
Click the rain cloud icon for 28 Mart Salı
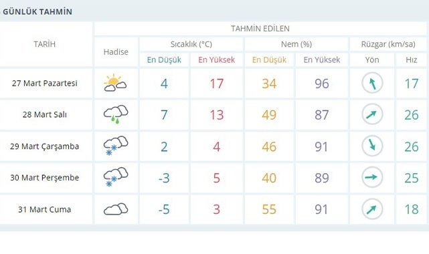point(116,114)
